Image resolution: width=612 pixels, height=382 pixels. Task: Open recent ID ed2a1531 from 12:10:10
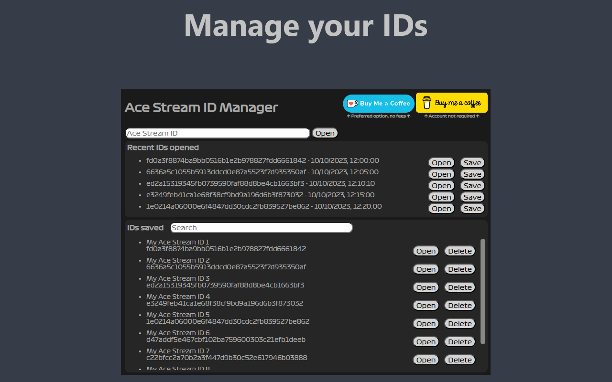[x=441, y=186]
